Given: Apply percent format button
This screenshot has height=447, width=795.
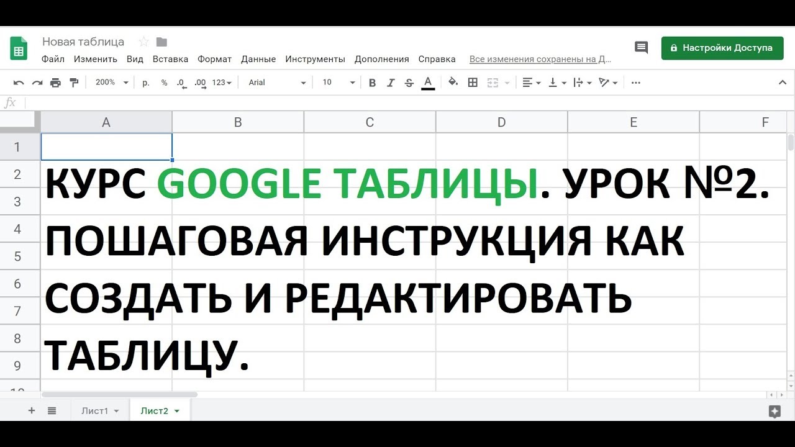Looking at the screenshot, I should click(x=164, y=83).
